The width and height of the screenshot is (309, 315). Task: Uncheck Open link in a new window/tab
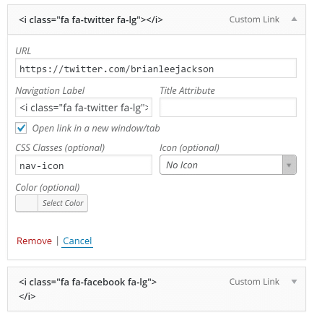click(x=21, y=128)
